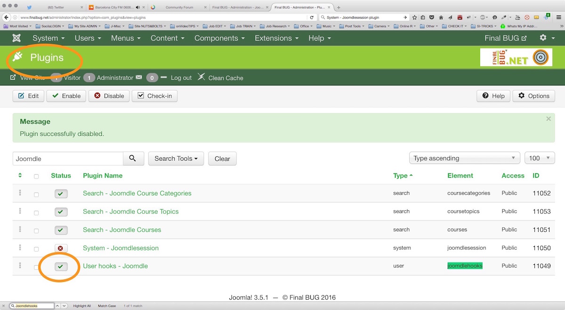Click the Final BUG .NET logo
Viewport: 565px width, 310px height.
pyautogui.click(x=516, y=57)
